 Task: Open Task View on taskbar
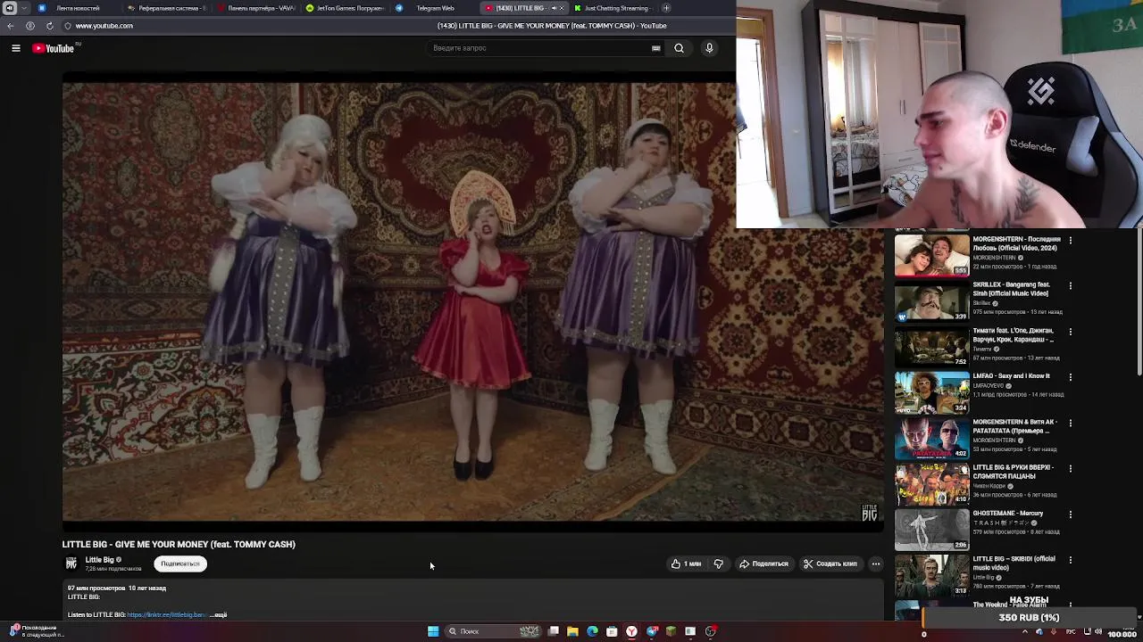554,631
